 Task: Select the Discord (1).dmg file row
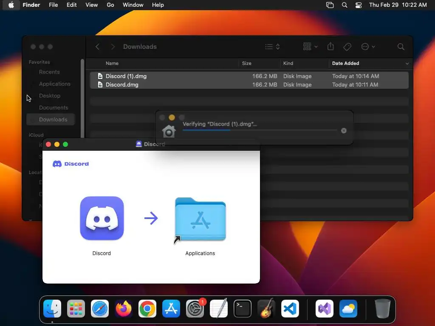[x=249, y=76]
